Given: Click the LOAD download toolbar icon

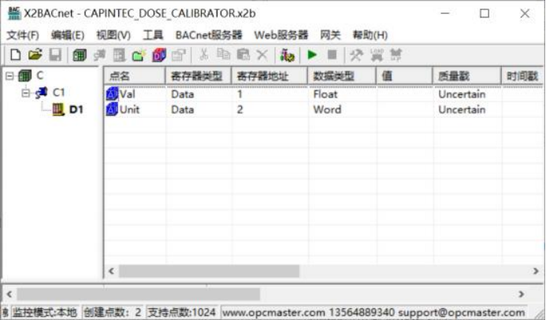Looking at the screenshot, I should tap(377, 55).
